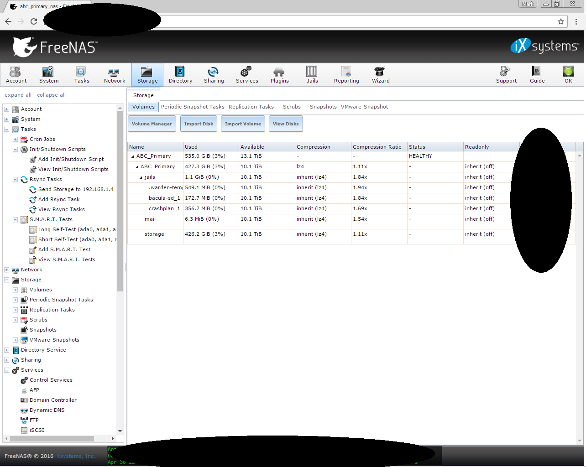Reload the page with browser refresh icon
This screenshot has height=467, width=586.
(x=34, y=21)
